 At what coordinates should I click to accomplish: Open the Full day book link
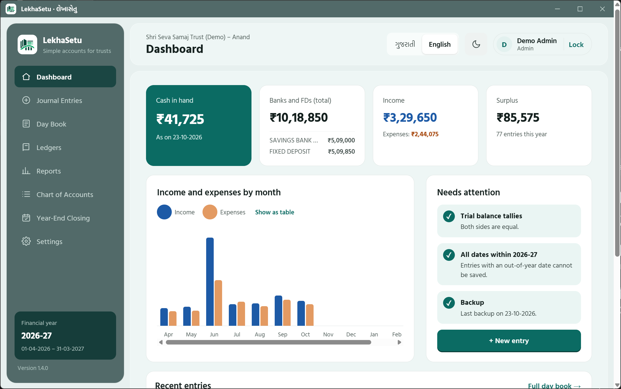click(x=554, y=386)
